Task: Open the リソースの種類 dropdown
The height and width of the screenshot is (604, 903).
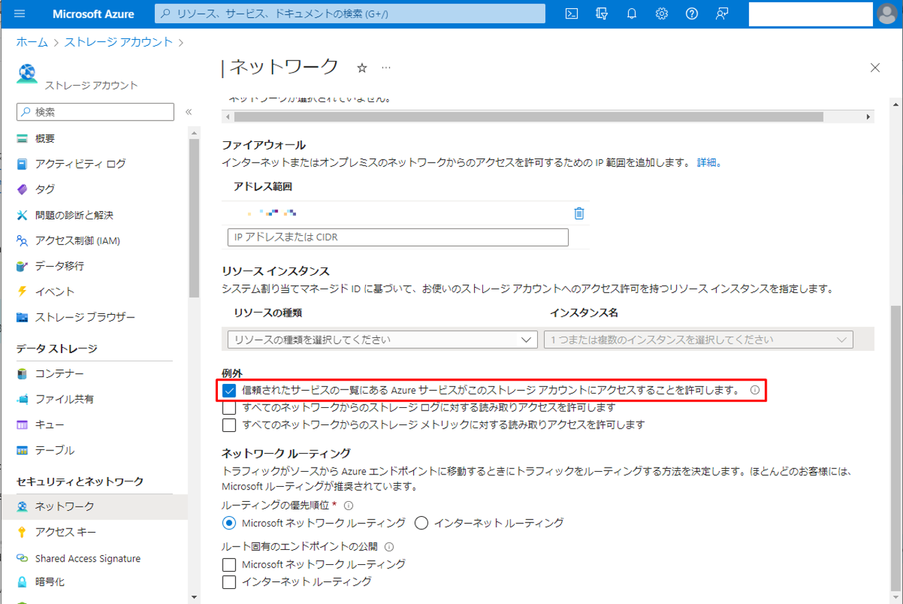Action: pos(380,340)
